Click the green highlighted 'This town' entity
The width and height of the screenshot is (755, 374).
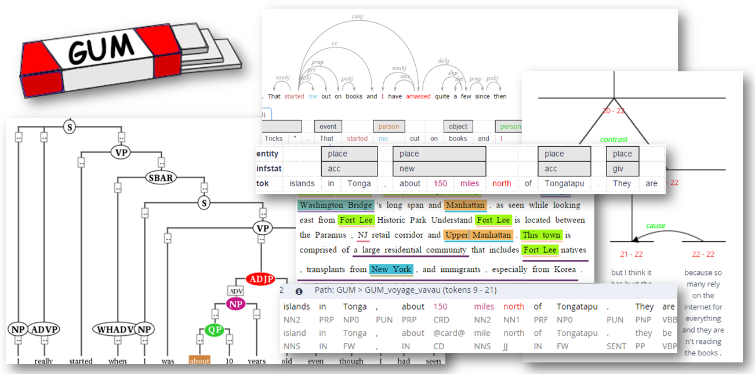point(542,235)
